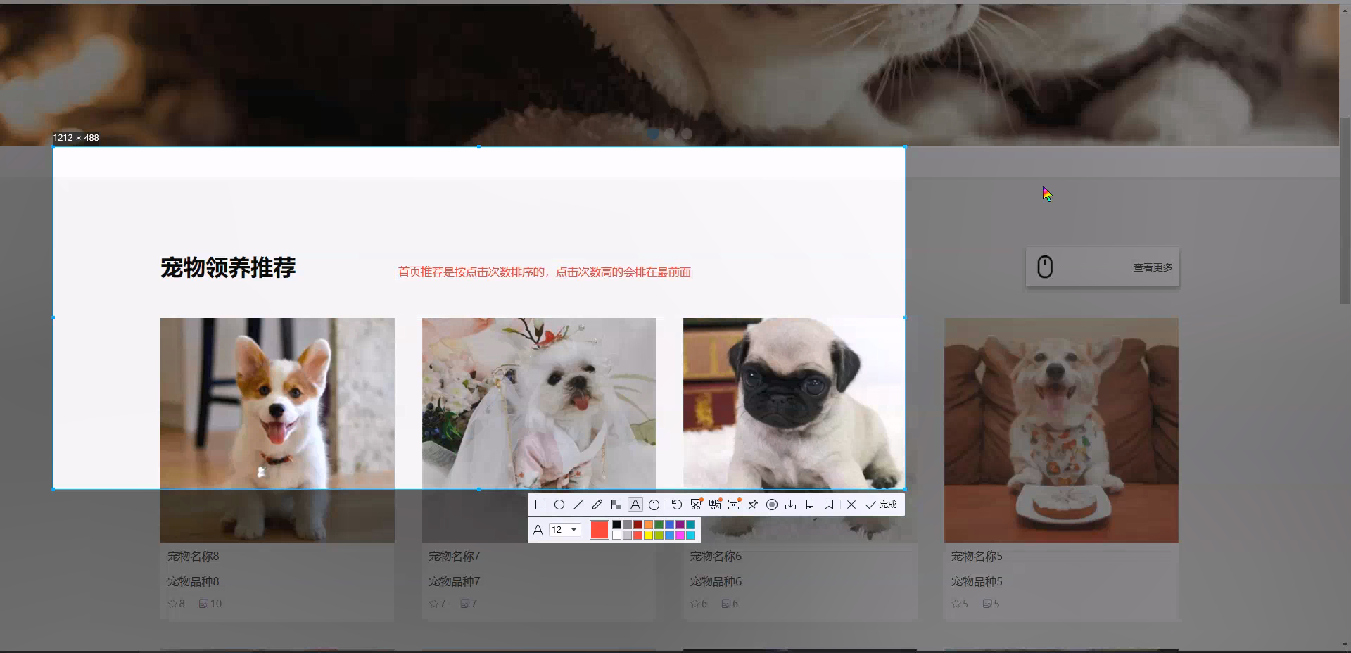1351x653 pixels.
Task: Click the comment icon on 宠物名称8 card
Action: [203, 603]
